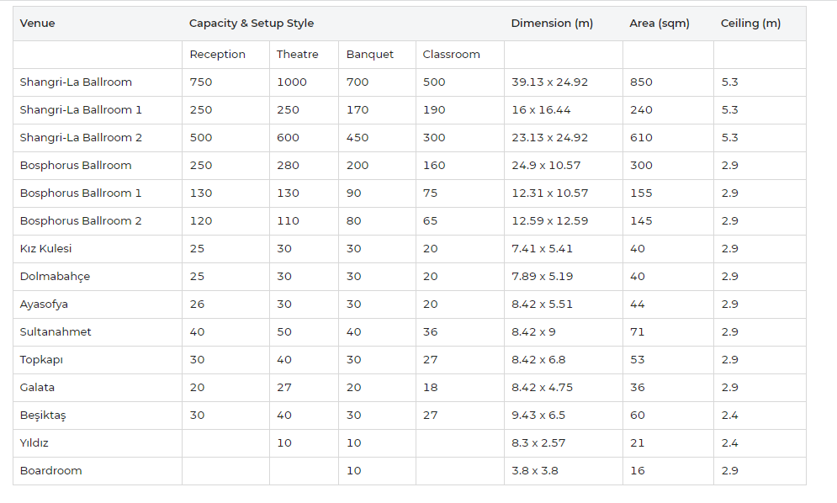Image resolution: width=837 pixels, height=503 pixels.
Task: Click the Dimension (m) column header
Action: point(552,24)
